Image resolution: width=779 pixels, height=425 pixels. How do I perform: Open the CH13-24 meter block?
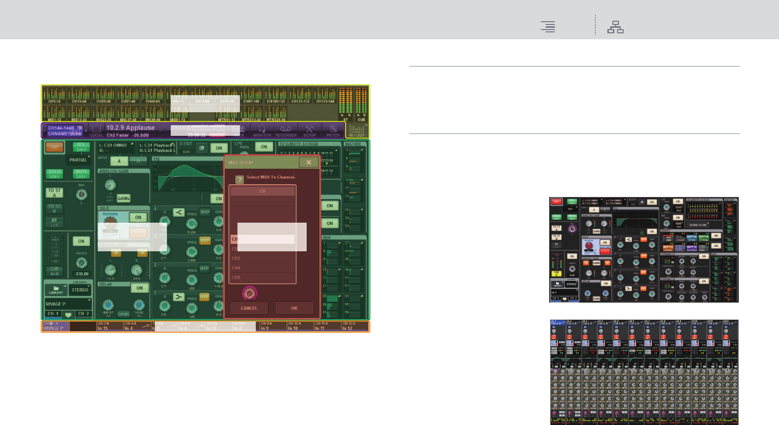click(x=79, y=95)
